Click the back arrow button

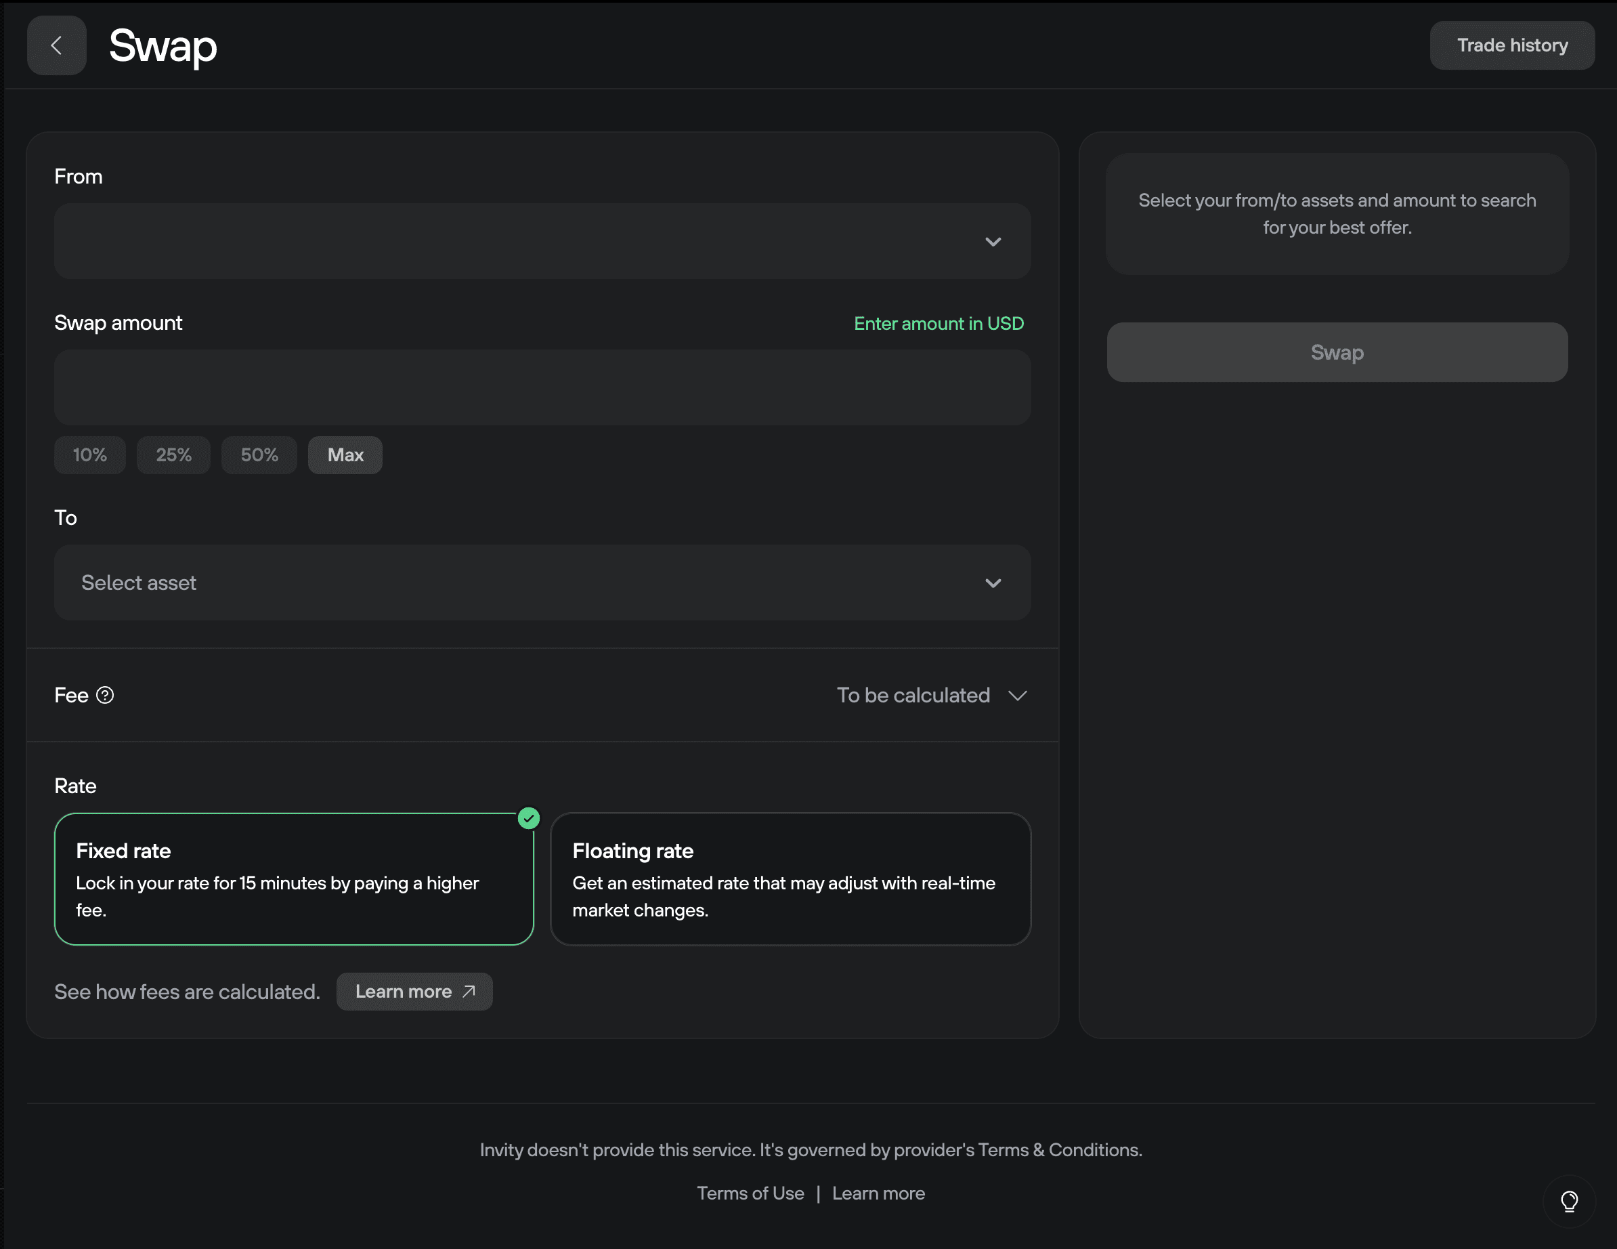pyautogui.click(x=56, y=45)
